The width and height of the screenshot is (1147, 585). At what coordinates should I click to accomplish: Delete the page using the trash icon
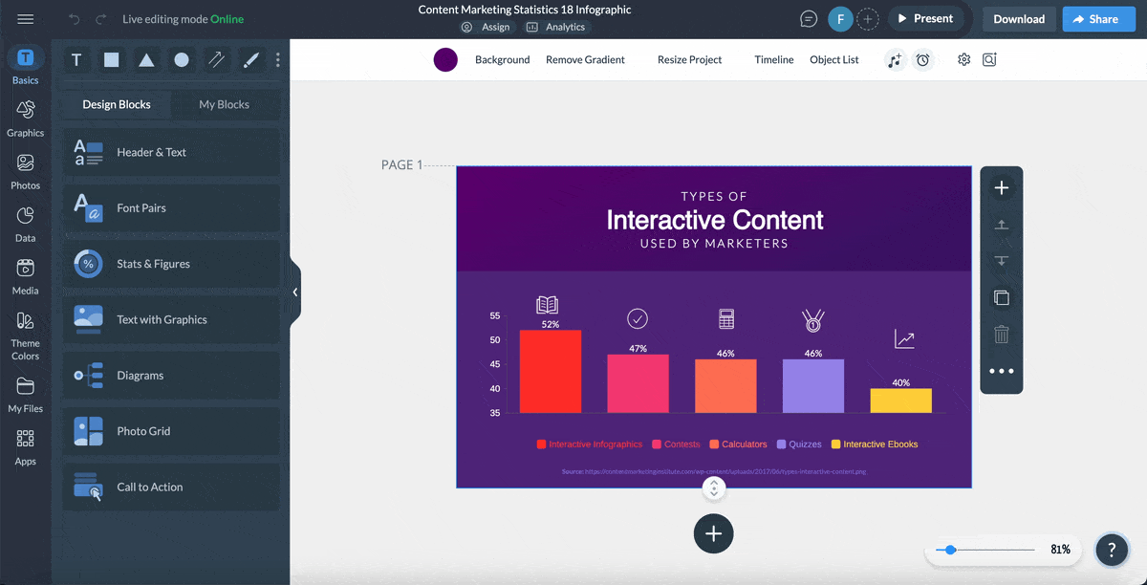pyautogui.click(x=1001, y=334)
